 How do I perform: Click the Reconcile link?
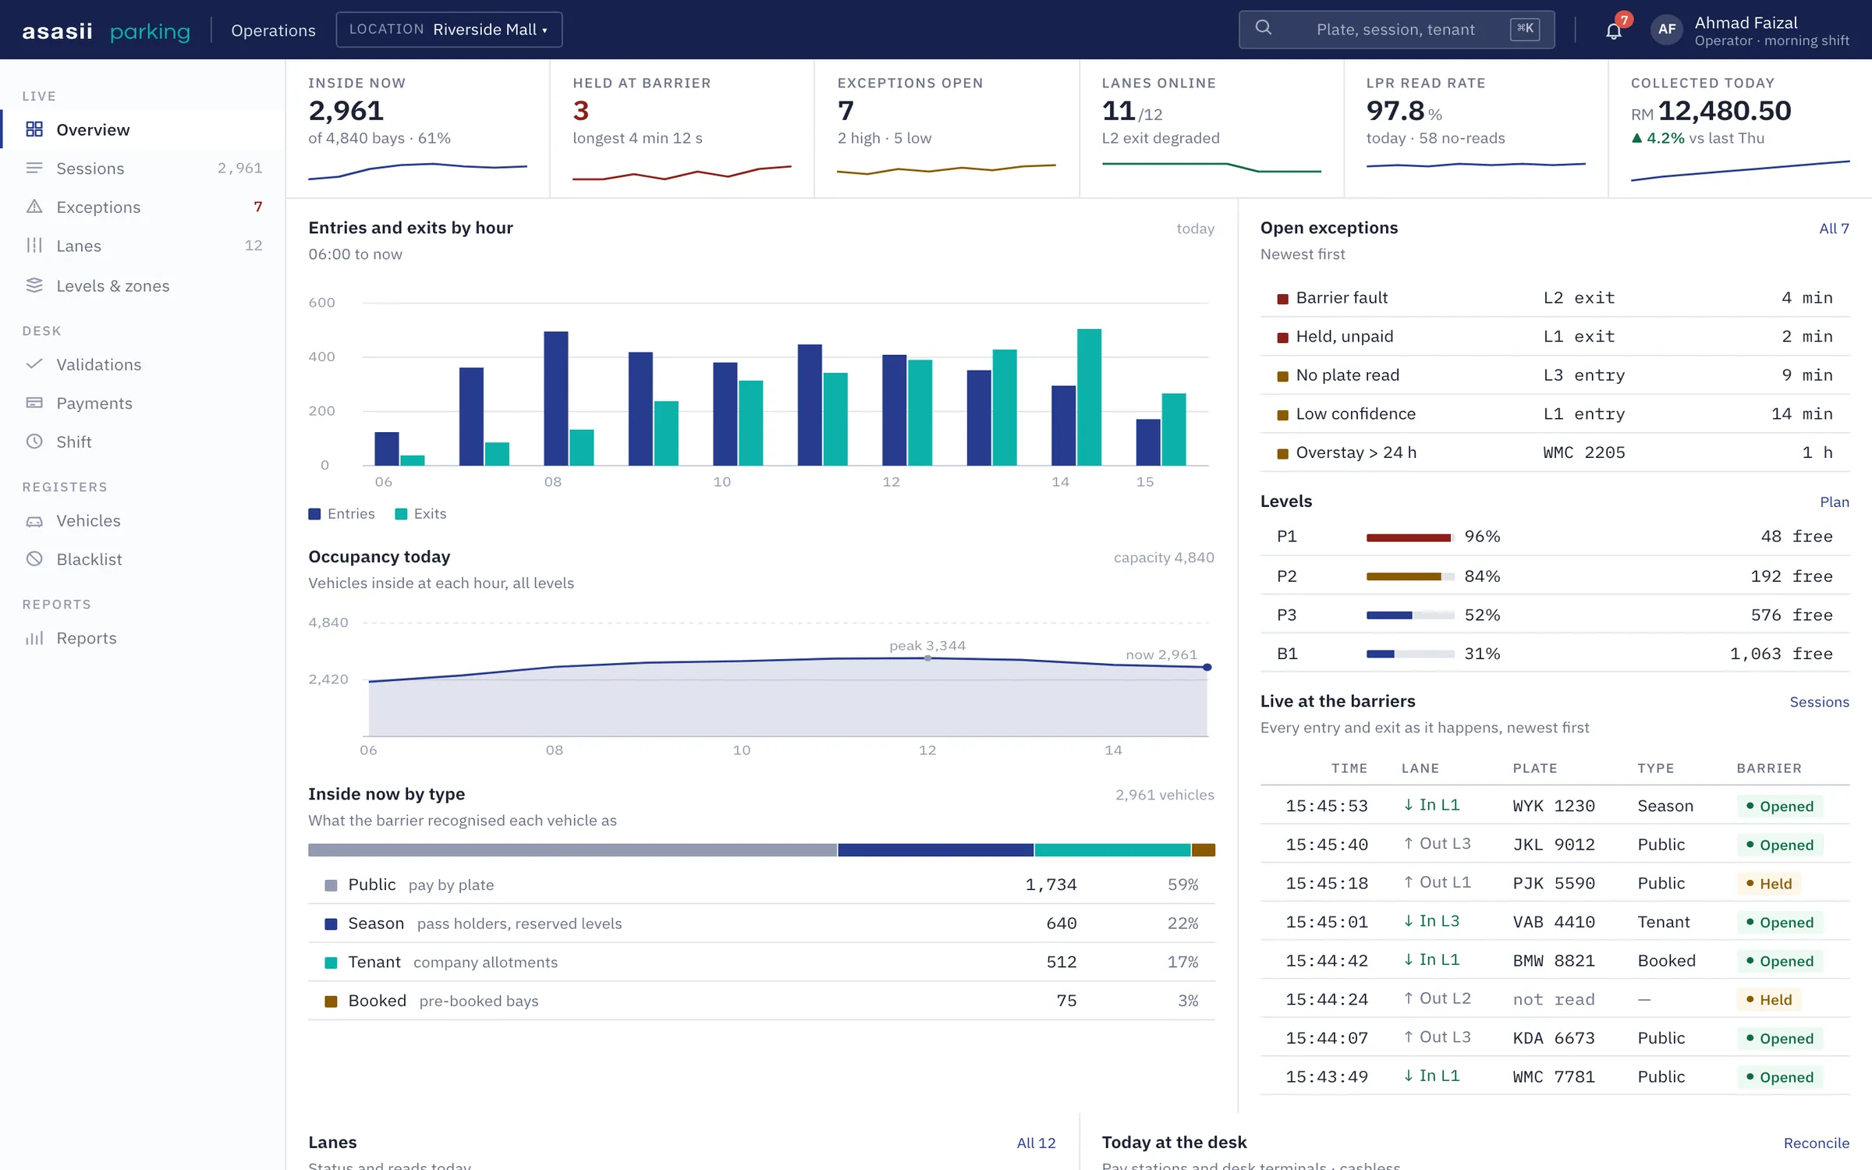[1817, 1143]
